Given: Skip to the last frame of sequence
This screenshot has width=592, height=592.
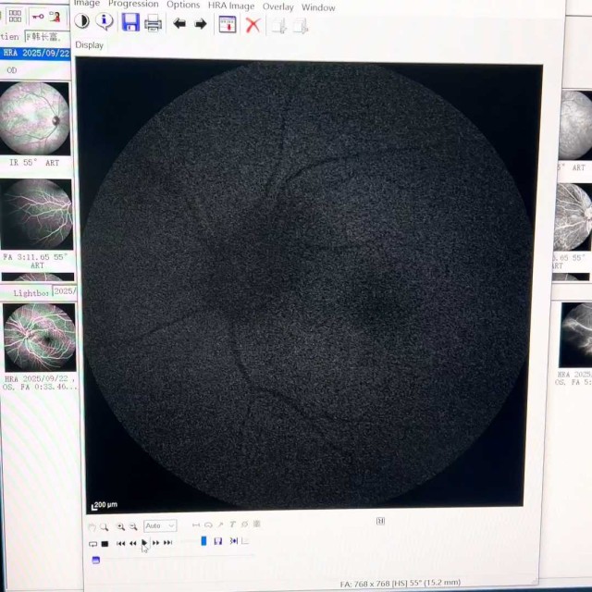Looking at the screenshot, I should tap(167, 543).
